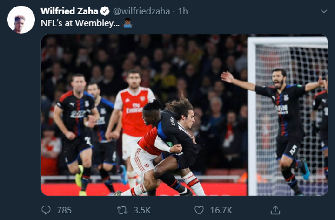Click the 16.7K likes count
Viewport: 335px width, 220px height.
[x=221, y=210]
